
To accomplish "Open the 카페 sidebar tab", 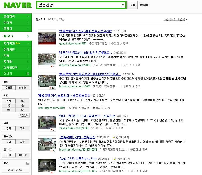I will tap(16, 56).
